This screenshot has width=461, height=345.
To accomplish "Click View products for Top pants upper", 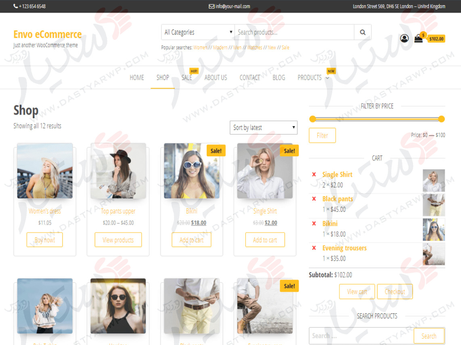I will tap(118, 240).
